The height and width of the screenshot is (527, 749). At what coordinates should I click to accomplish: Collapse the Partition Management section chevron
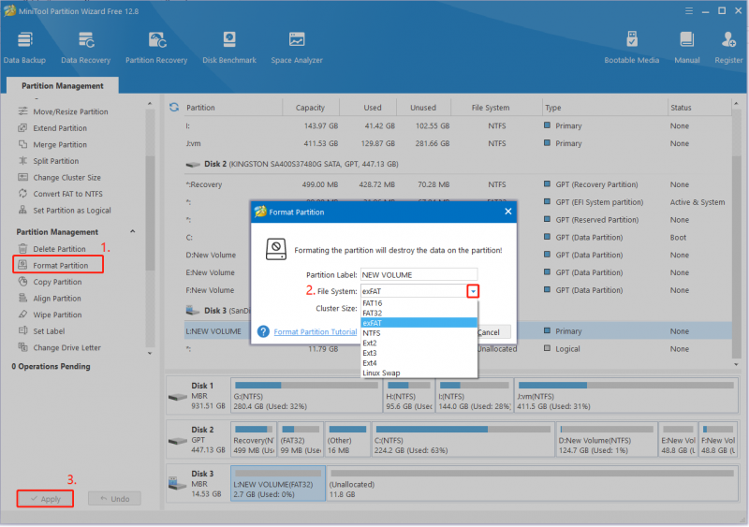(x=133, y=232)
